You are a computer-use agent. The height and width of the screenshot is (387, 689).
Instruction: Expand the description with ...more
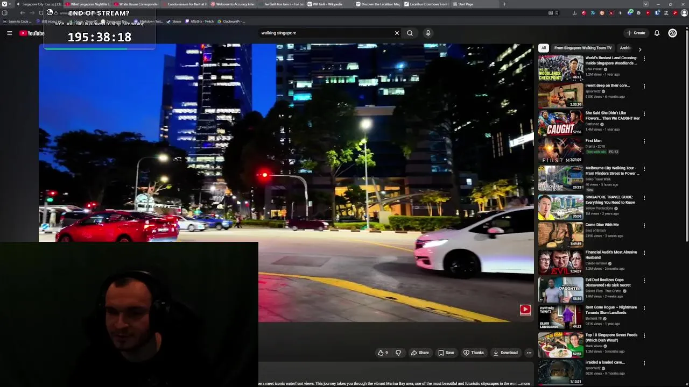[x=525, y=384]
